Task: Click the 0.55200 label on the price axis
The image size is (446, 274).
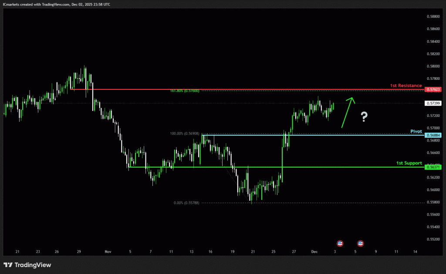Action: (434, 239)
